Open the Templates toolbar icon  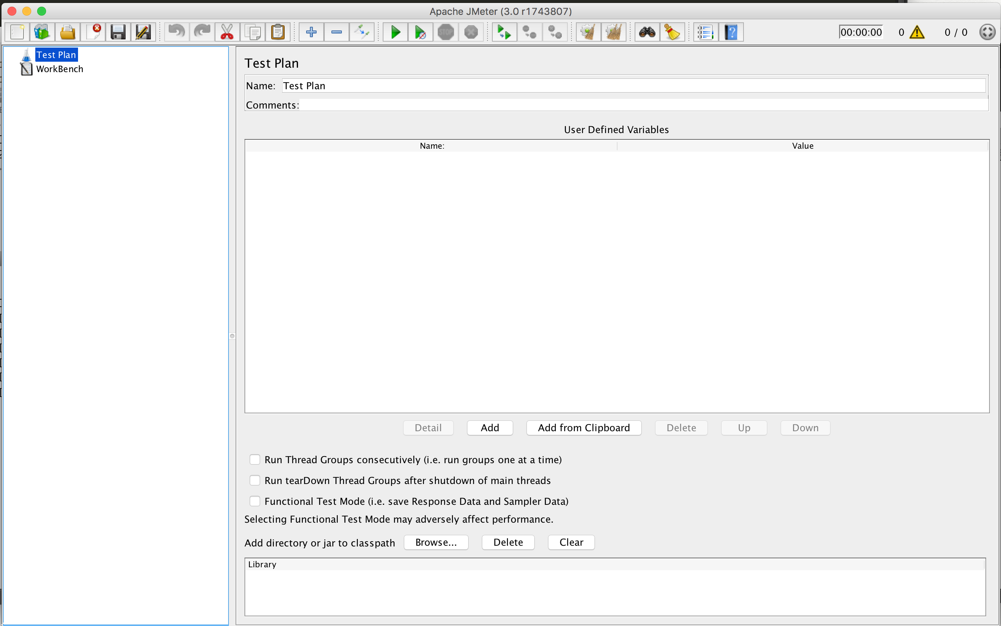tap(42, 32)
